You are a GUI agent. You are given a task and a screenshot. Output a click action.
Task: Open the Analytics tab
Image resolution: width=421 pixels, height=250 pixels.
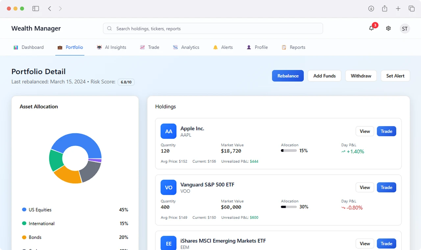click(x=186, y=47)
